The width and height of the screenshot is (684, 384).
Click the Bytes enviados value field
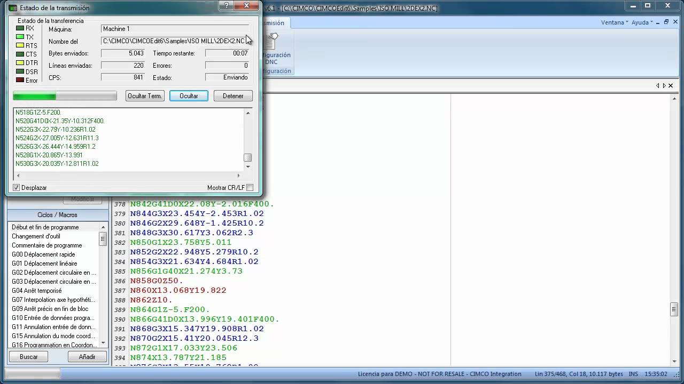coord(123,53)
